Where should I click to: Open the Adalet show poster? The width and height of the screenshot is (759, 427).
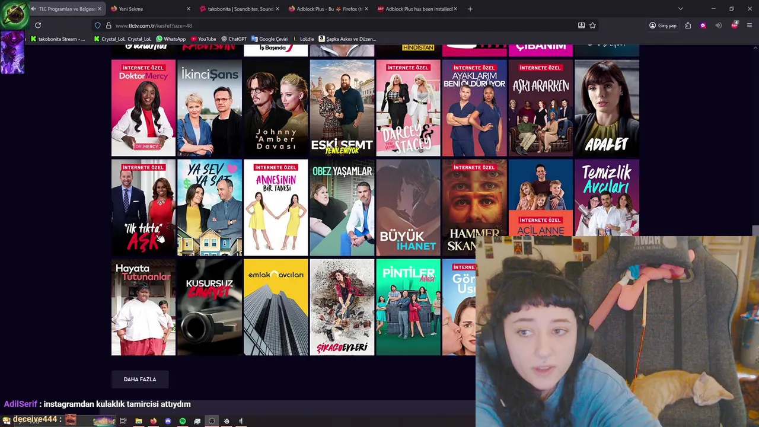(x=607, y=108)
